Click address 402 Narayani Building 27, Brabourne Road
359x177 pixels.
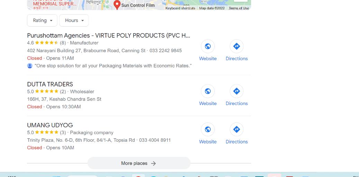(x=86, y=50)
